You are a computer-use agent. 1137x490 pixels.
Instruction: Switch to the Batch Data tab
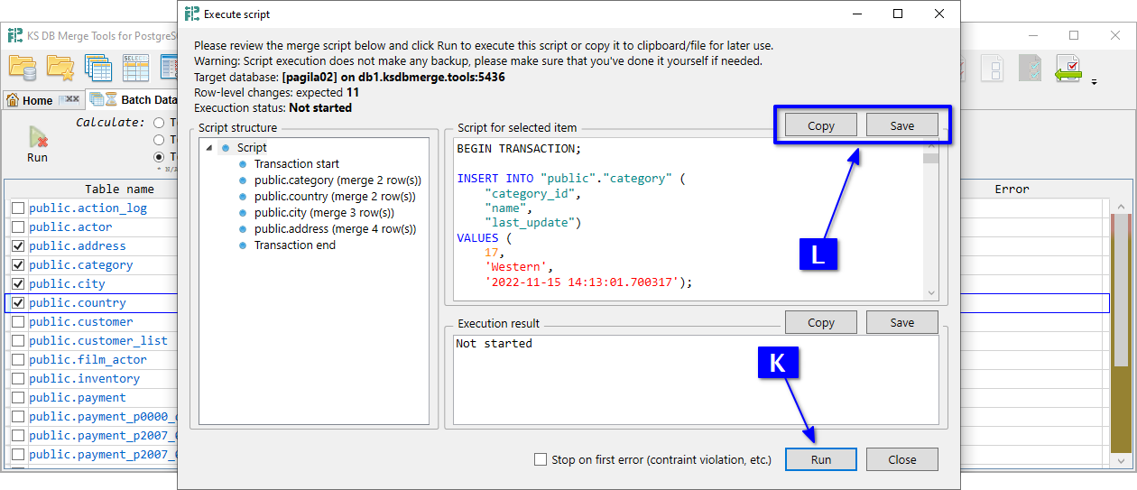pyautogui.click(x=144, y=100)
